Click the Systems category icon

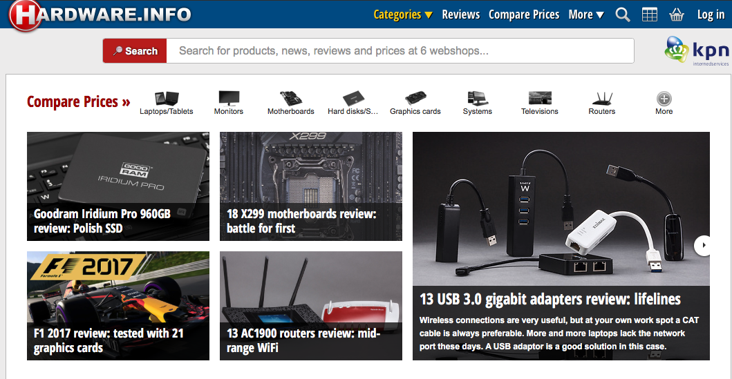coord(477,98)
